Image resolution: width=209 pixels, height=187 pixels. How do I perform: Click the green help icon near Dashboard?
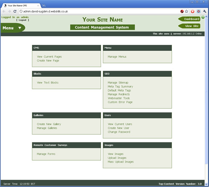203,17
